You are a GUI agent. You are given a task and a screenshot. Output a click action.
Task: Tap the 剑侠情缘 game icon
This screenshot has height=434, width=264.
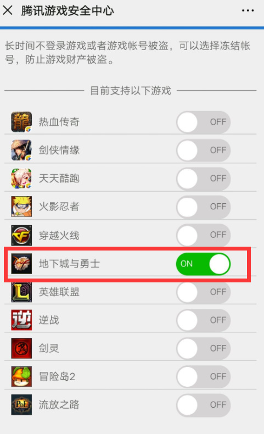click(x=21, y=150)
